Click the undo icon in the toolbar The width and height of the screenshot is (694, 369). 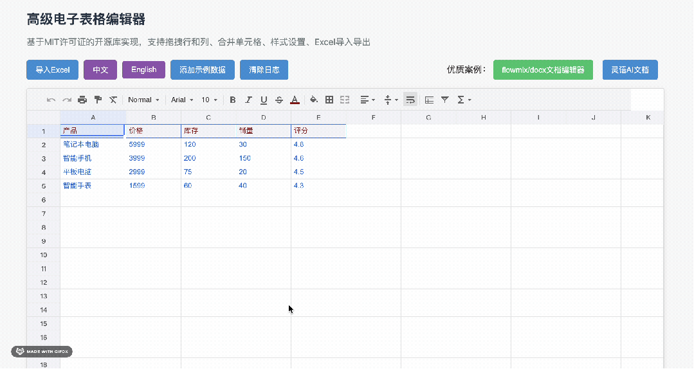51,100
